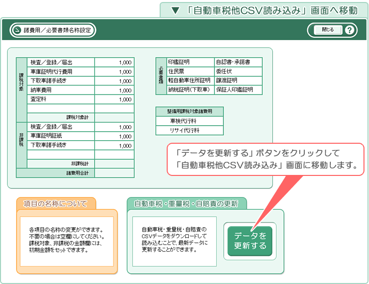
Task: Edit the 軽自動車住所証明 document field
Action: [x=190, y=80]
